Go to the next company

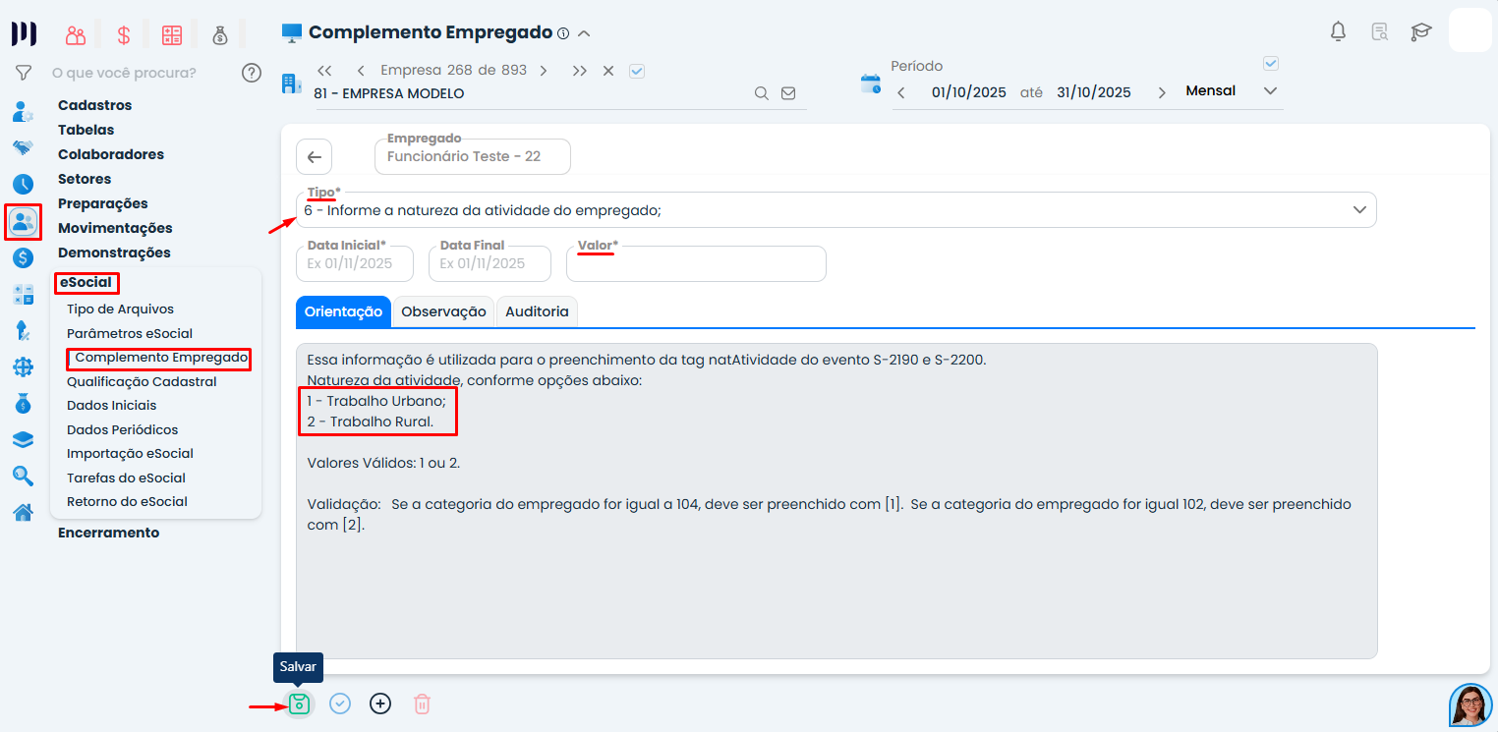[544, 71]
